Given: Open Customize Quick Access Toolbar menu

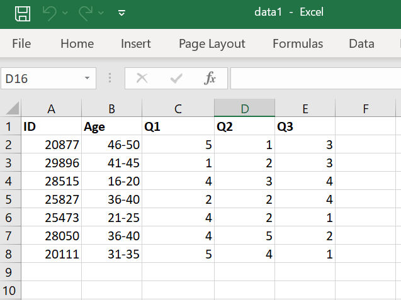Looking at the screenshot, I should [121, 13].
